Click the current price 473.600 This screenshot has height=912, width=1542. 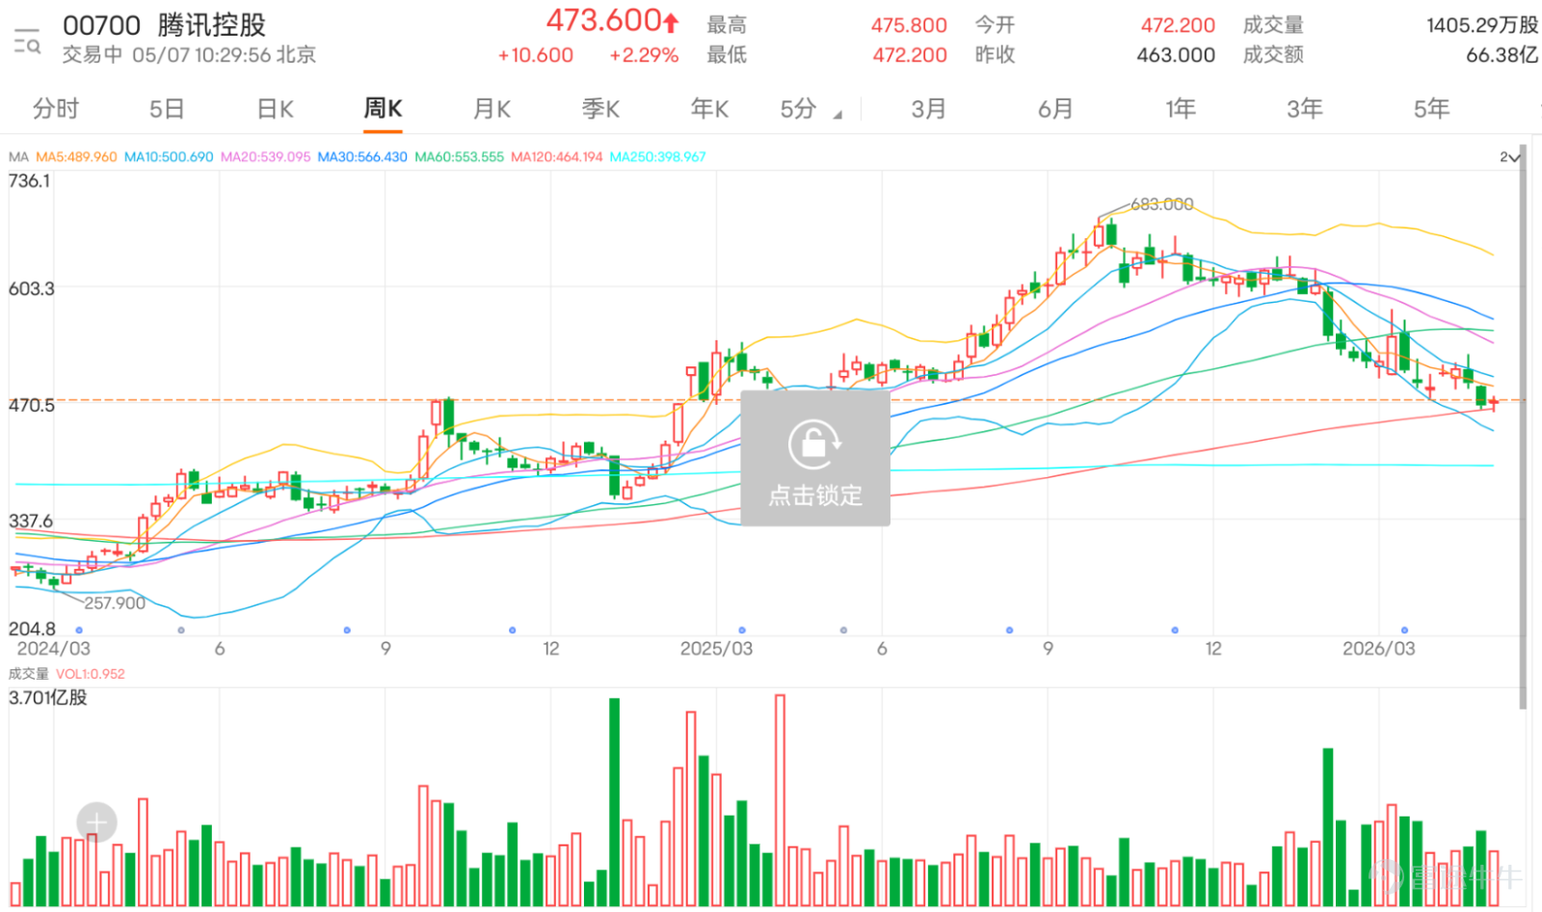point(604,20)
